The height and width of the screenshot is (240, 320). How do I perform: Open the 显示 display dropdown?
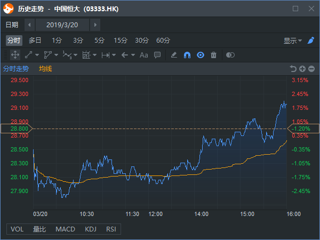pyautogui.click(x=292, y=41)
